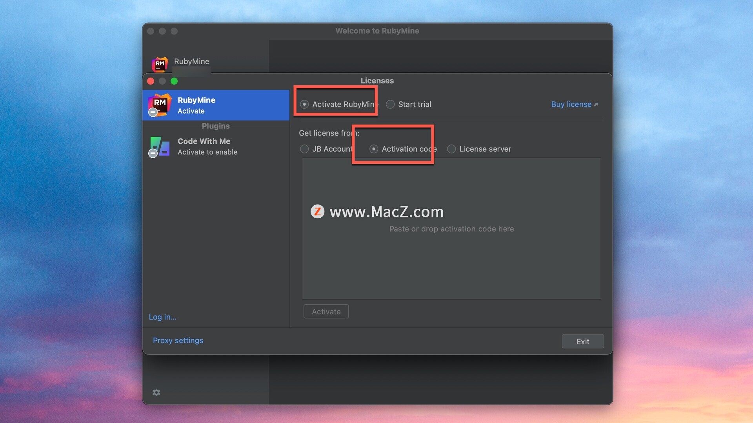Click the Activate button below code area
This screenshot has height=423, width=753.
click(x=326, y=311)
